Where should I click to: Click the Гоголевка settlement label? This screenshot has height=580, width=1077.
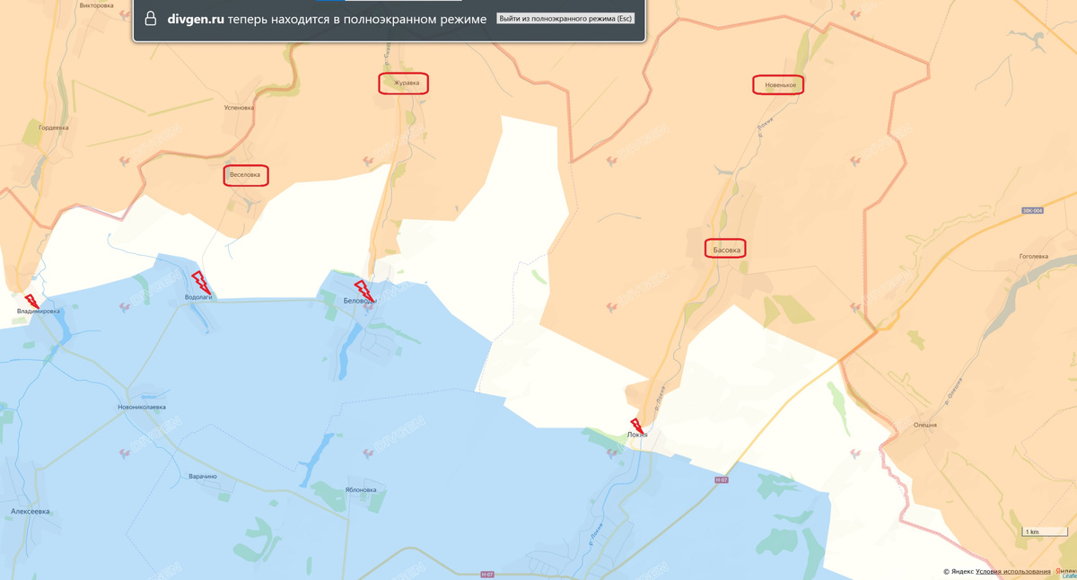(1034, 256)
